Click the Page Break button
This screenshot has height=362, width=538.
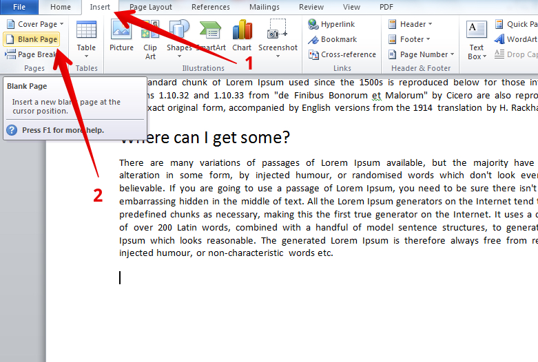coord(30,54)
